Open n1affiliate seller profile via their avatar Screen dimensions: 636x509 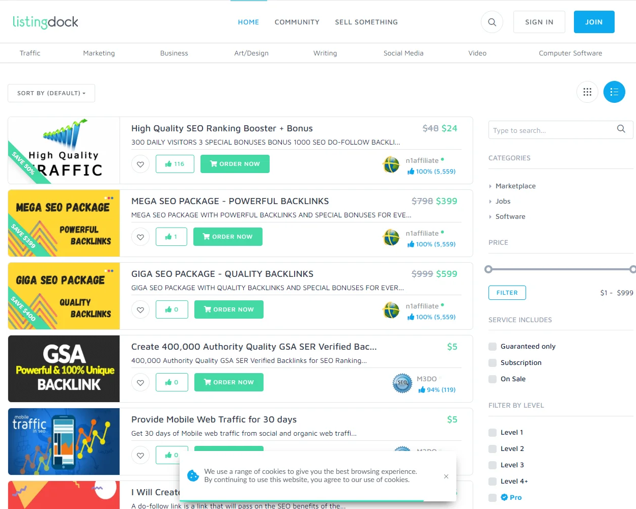point(391,165)
